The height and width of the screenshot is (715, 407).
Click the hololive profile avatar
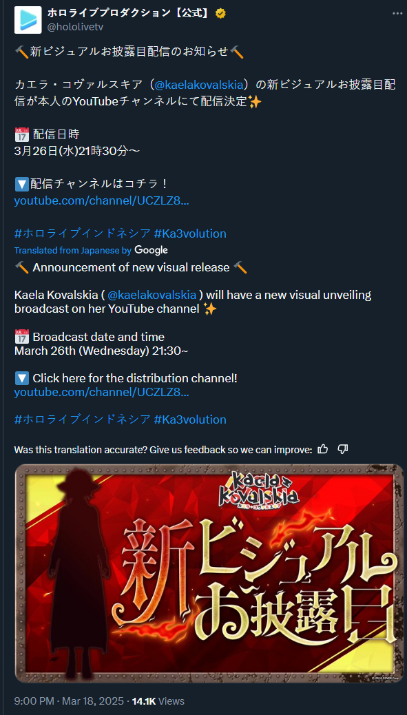coord(28,20)
